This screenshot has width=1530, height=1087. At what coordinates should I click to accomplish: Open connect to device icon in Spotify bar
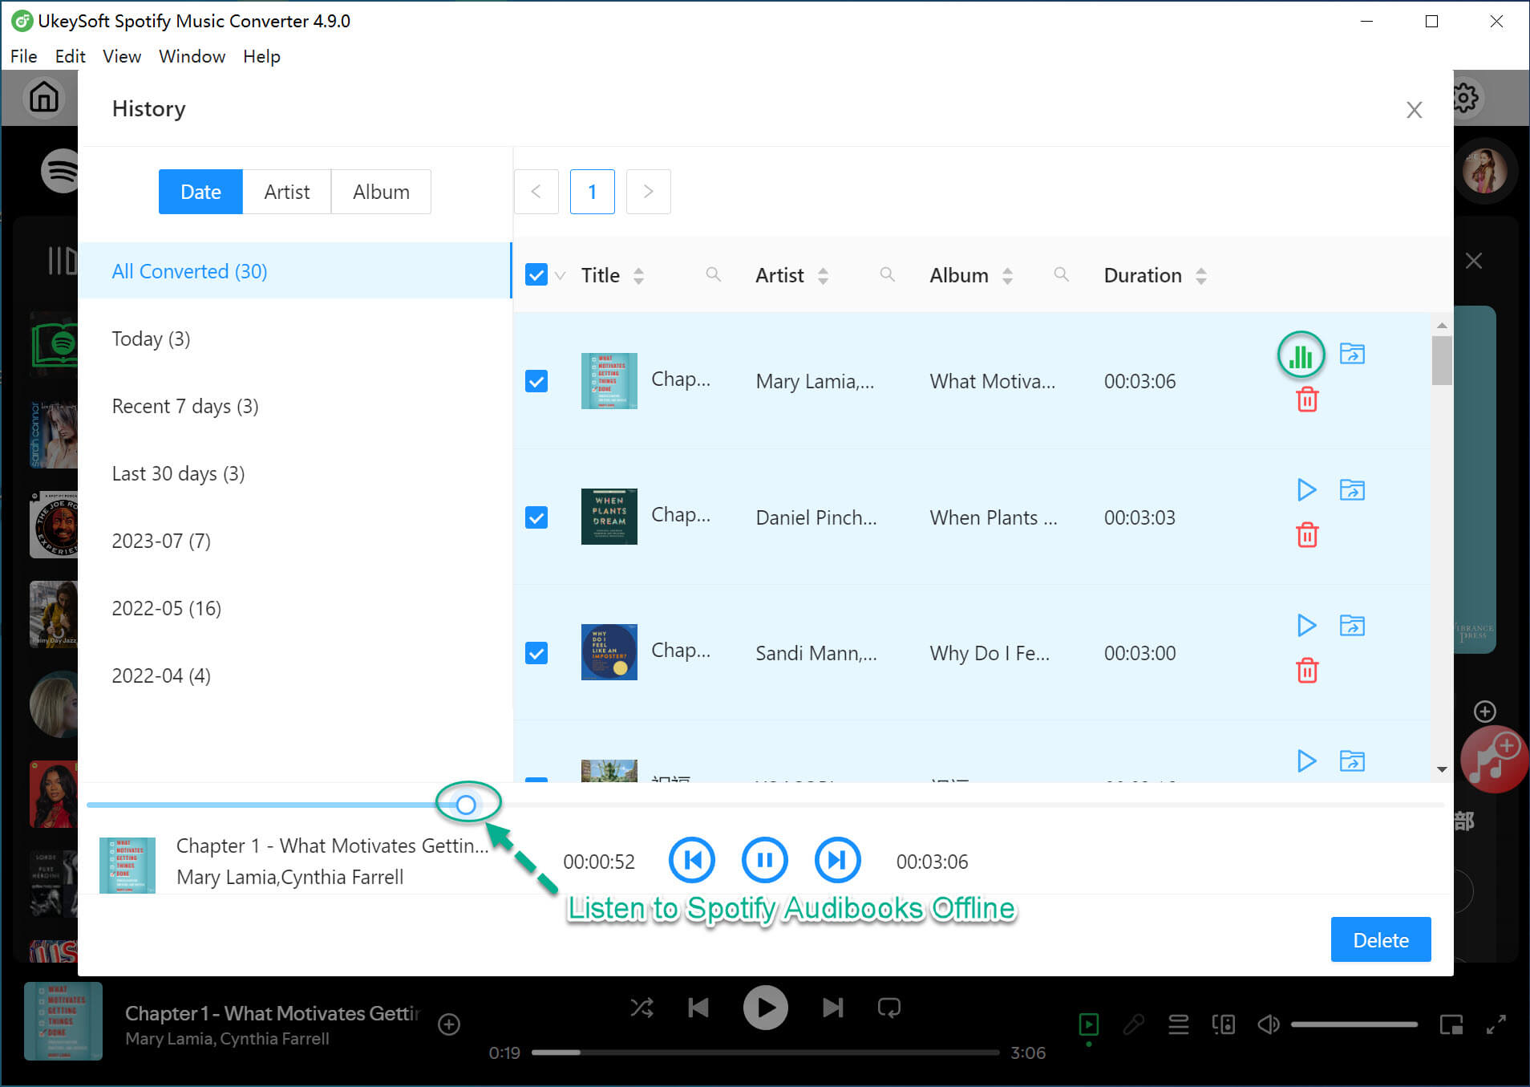click(x=1223, y=1024)
